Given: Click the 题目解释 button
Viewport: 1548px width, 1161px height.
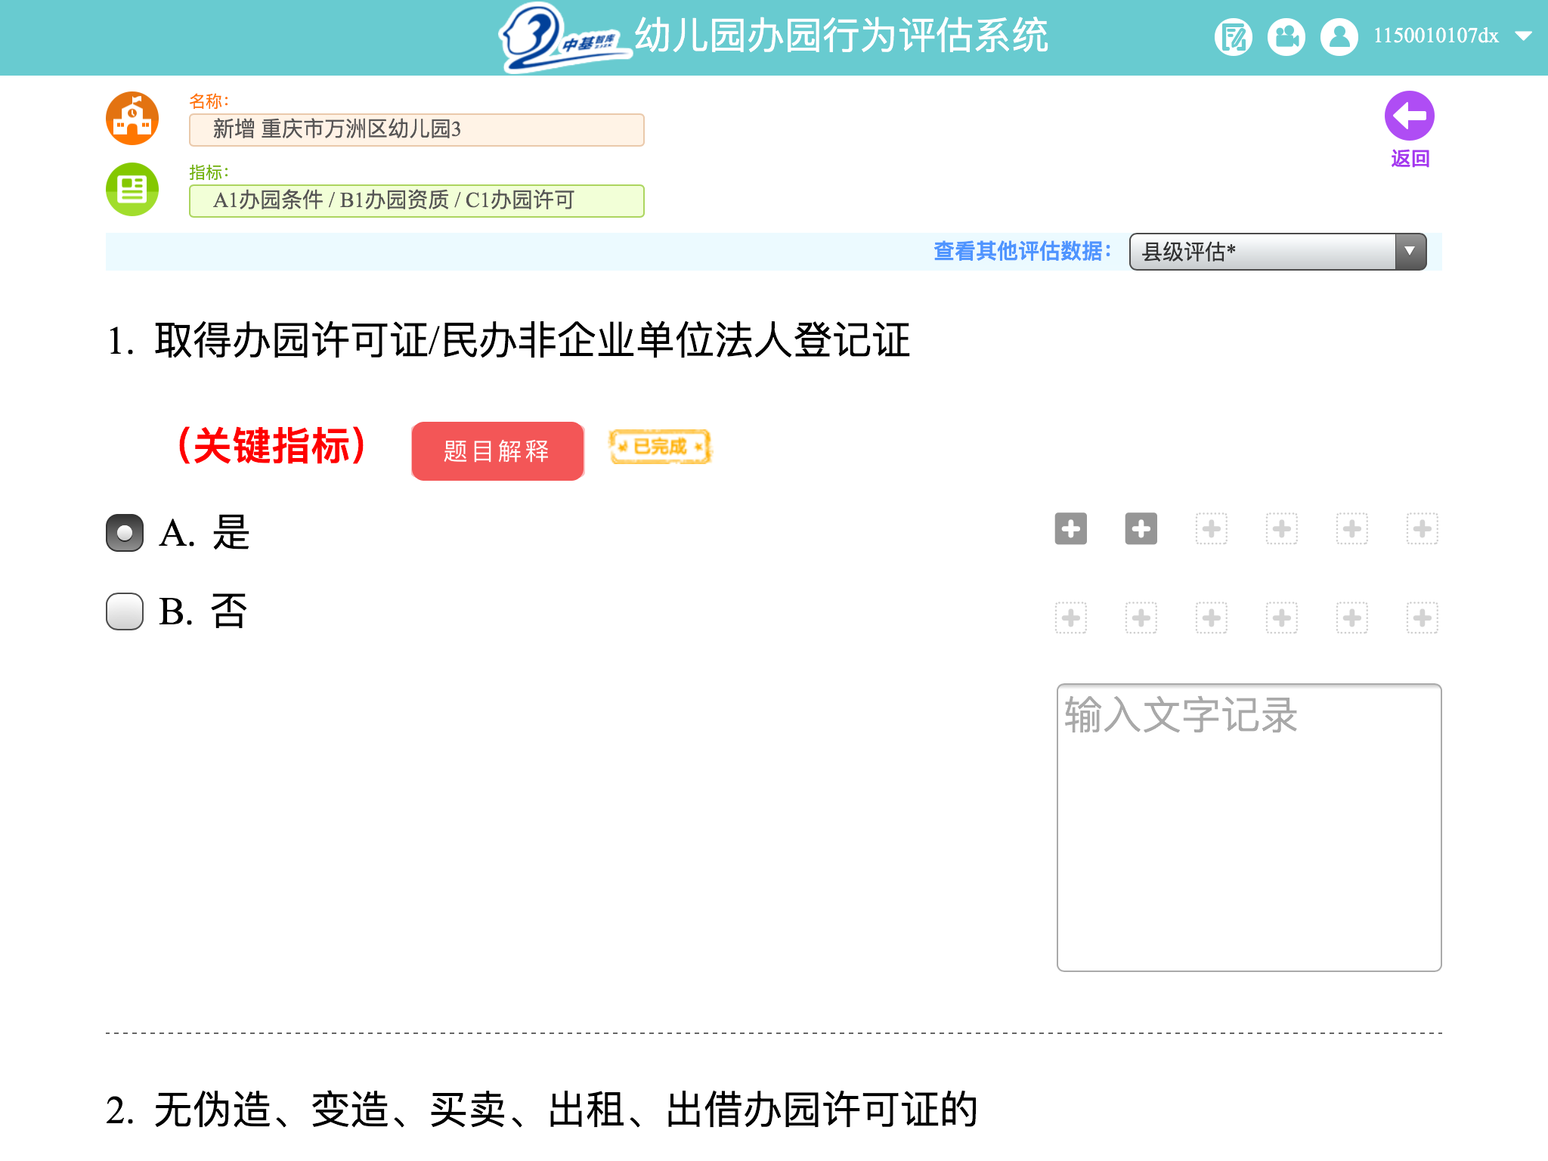Looking at the screenshot, I should pyautogui.click(x=497, y=450).
